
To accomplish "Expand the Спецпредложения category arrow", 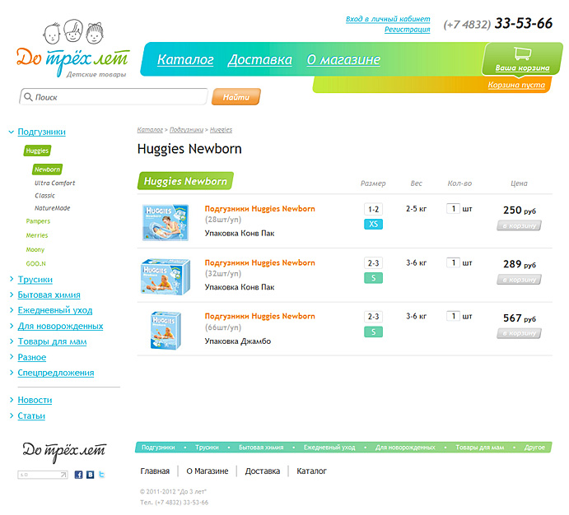I will [x=12, y=372].
